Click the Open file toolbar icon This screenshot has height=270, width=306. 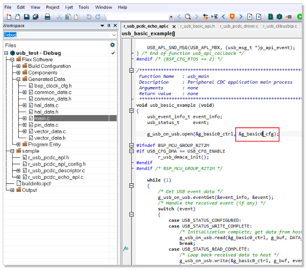(x=17, y=17)
